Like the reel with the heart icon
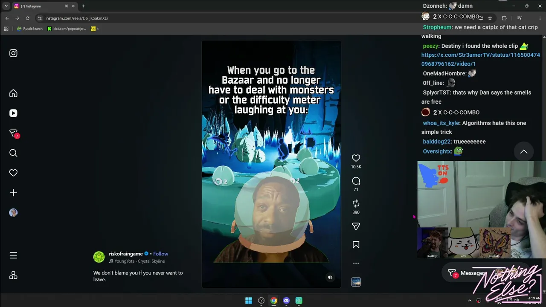This screenshot has width=546, height=307. click(x=356, y=158)
